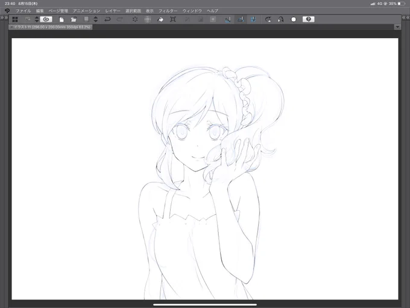The width and height of the screenshot is (410, 308).
Task: Open Clip Studio Paint support help icon
Action: tap(309, 19)
